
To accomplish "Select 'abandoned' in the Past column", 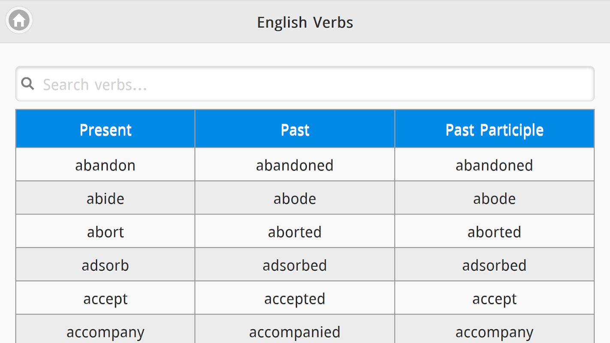I will pyautogui.click(x=295, y=165).
